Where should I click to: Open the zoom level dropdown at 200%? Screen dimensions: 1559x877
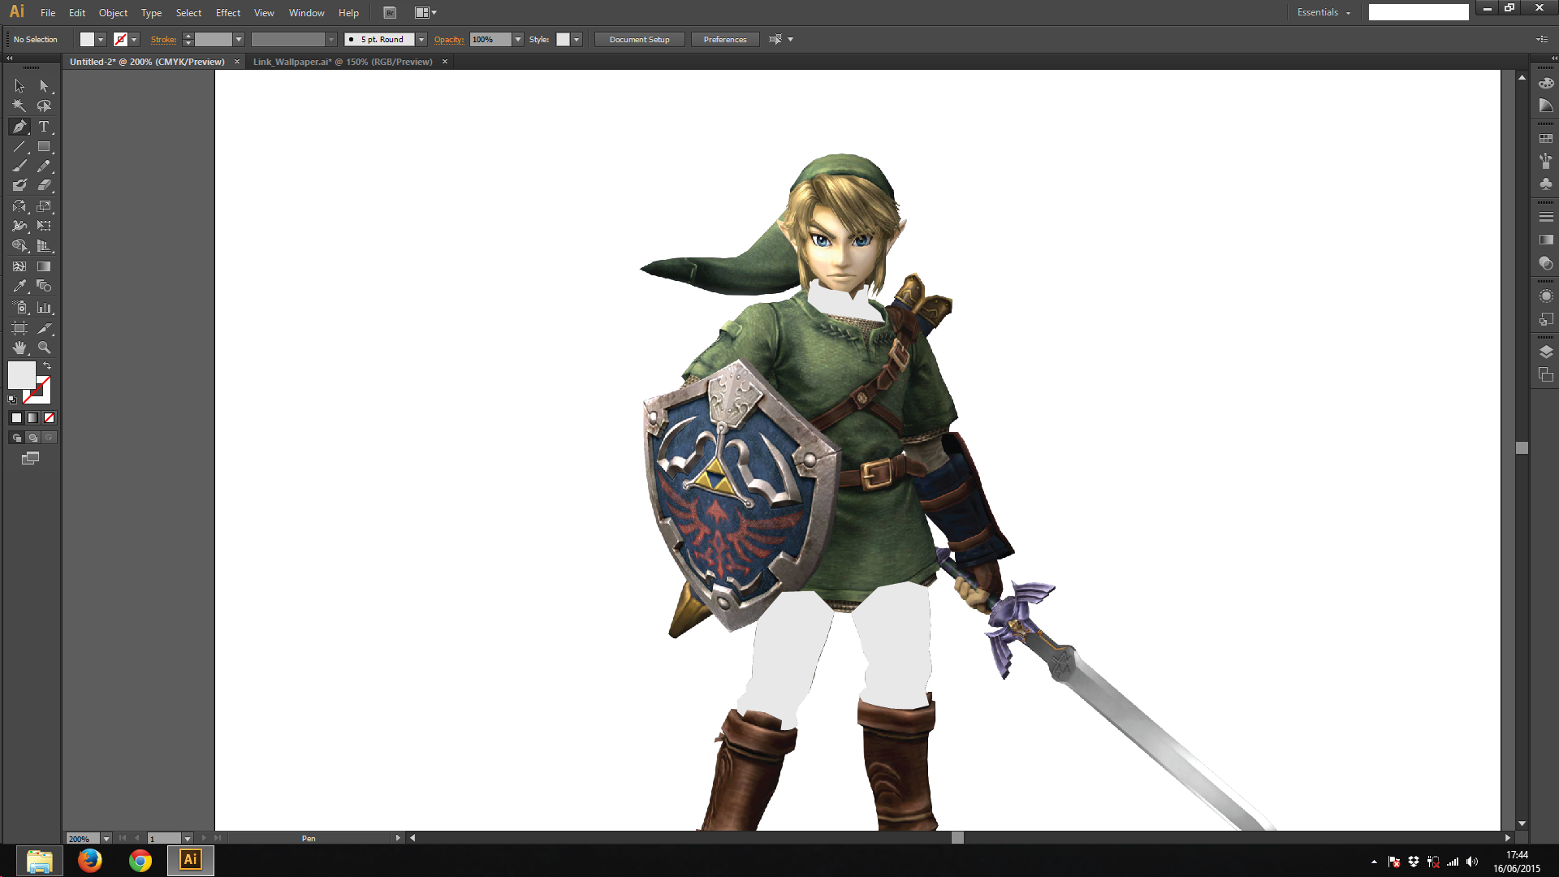click(106, 839)
